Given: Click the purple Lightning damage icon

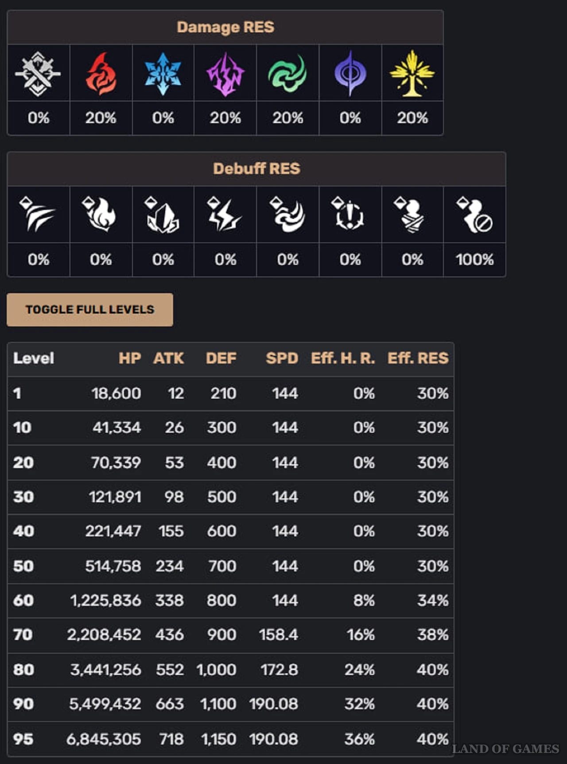Looking at the screenshot, I should coord(225,74).
